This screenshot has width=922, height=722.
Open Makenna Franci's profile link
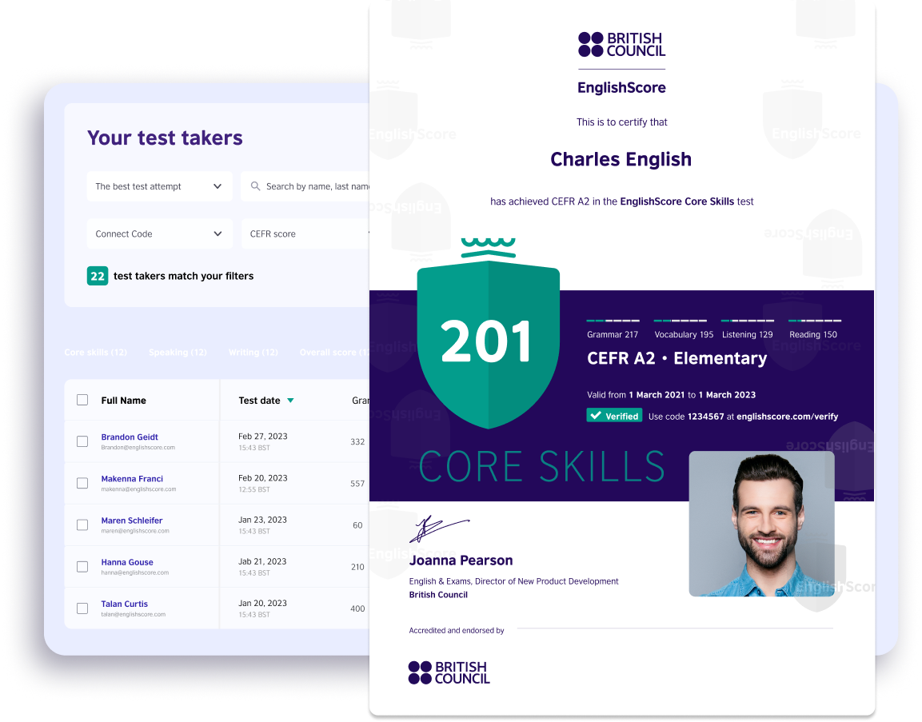(x=132, y=479)
